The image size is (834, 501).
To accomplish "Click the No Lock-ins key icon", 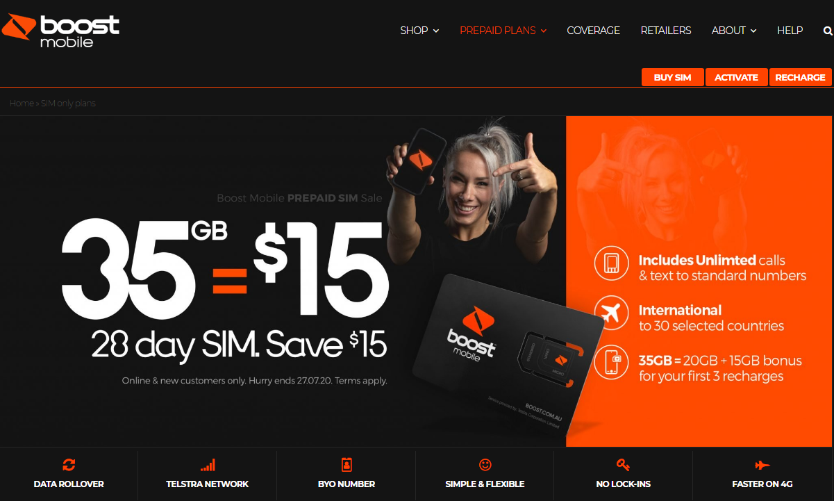I will pos(624,465).
